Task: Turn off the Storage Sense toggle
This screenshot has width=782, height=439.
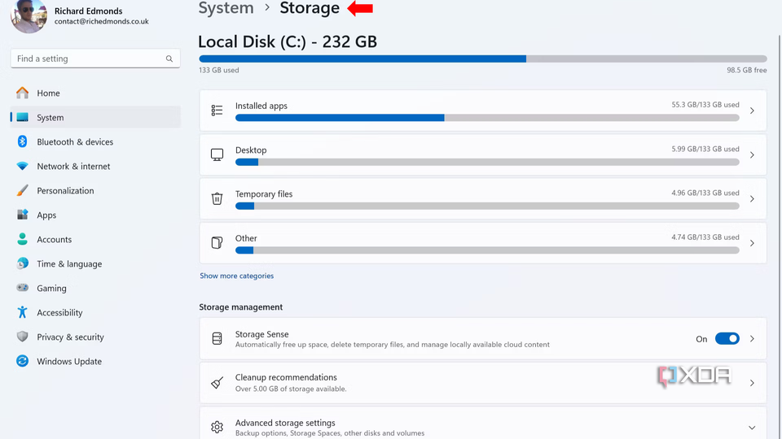Action: [x=727, y=339]
